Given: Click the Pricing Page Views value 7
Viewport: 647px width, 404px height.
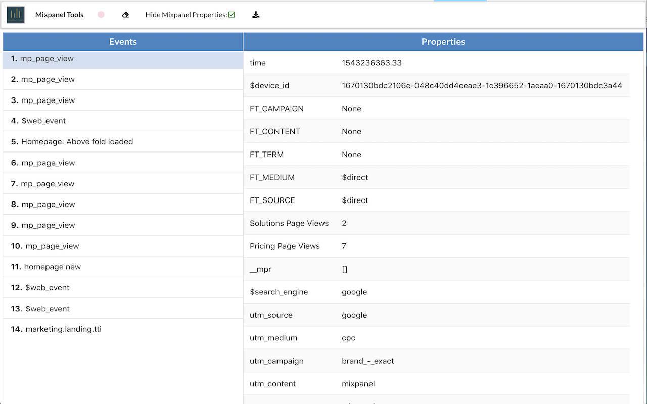Looking at the screenshot, I should coord(344,246).
